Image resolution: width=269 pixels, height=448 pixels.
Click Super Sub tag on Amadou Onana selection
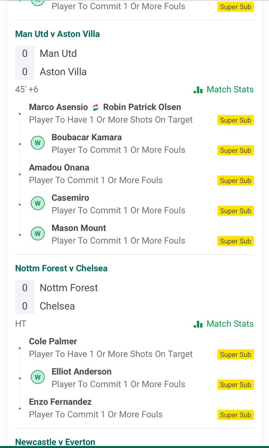[235, 181]
